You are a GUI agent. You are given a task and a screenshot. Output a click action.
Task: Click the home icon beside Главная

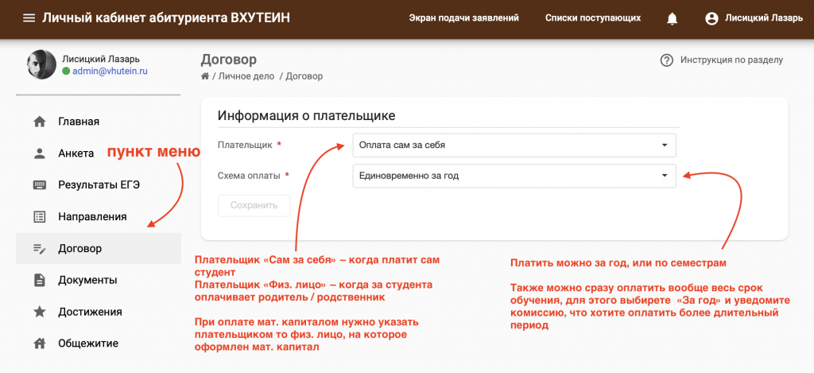click(40, 122)
